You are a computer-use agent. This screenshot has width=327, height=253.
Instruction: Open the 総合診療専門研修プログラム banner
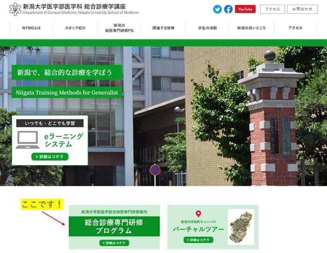click(x=114, y=226)
